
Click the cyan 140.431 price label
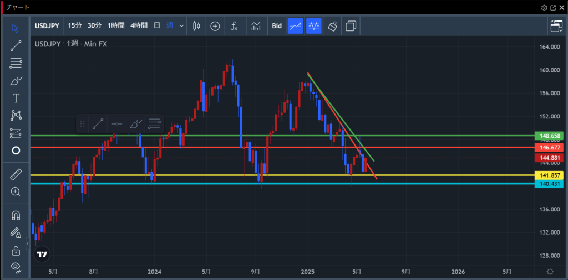click(x=549, y=184)
